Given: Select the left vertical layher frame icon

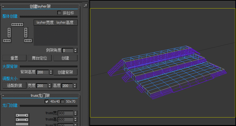Looking at the screenshot, I should tap(9, 32).
